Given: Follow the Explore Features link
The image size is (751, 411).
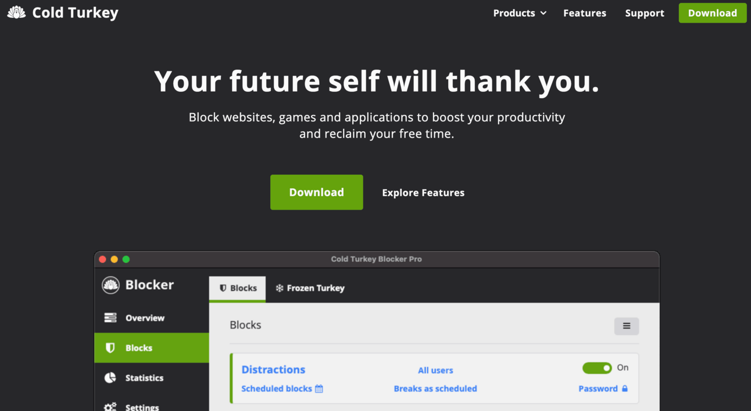Looking at the screenshot, I should pyautogui.click(x=423, y=193).
